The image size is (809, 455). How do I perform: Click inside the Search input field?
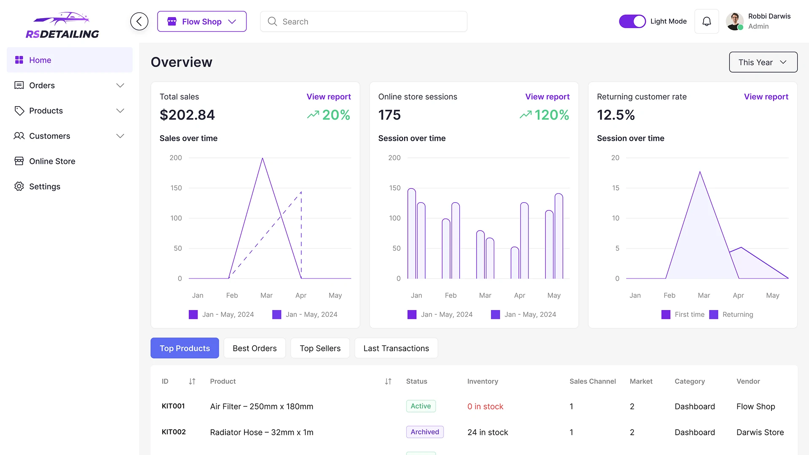tap(363, 21)
